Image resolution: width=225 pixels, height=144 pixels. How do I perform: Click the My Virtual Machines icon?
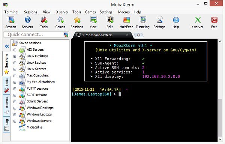[x=22, y=82]
